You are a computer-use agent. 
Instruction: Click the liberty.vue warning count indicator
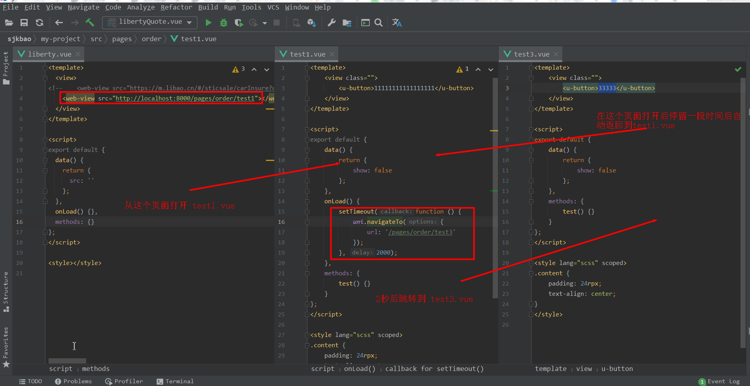pos(239,69)
